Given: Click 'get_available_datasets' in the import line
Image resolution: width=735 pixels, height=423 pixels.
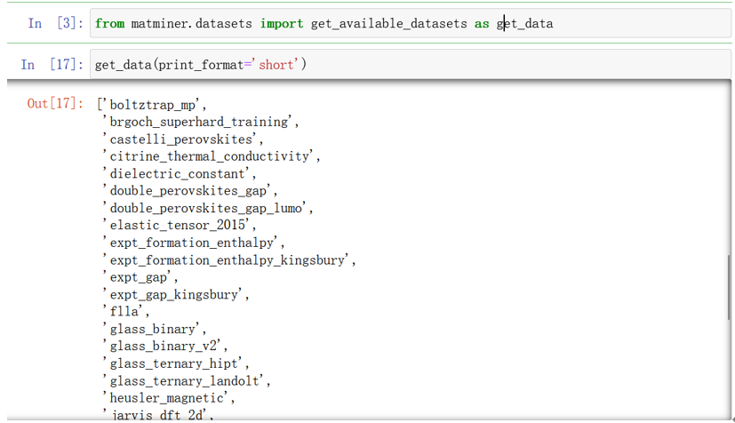Looking at the screenshot, I should (388, 24).
